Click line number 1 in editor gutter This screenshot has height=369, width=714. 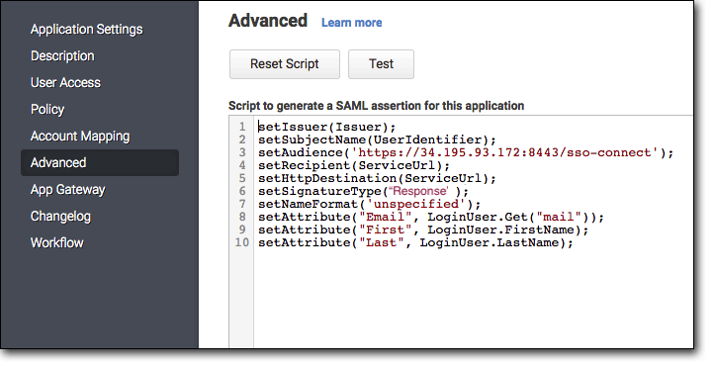(242, 127)
